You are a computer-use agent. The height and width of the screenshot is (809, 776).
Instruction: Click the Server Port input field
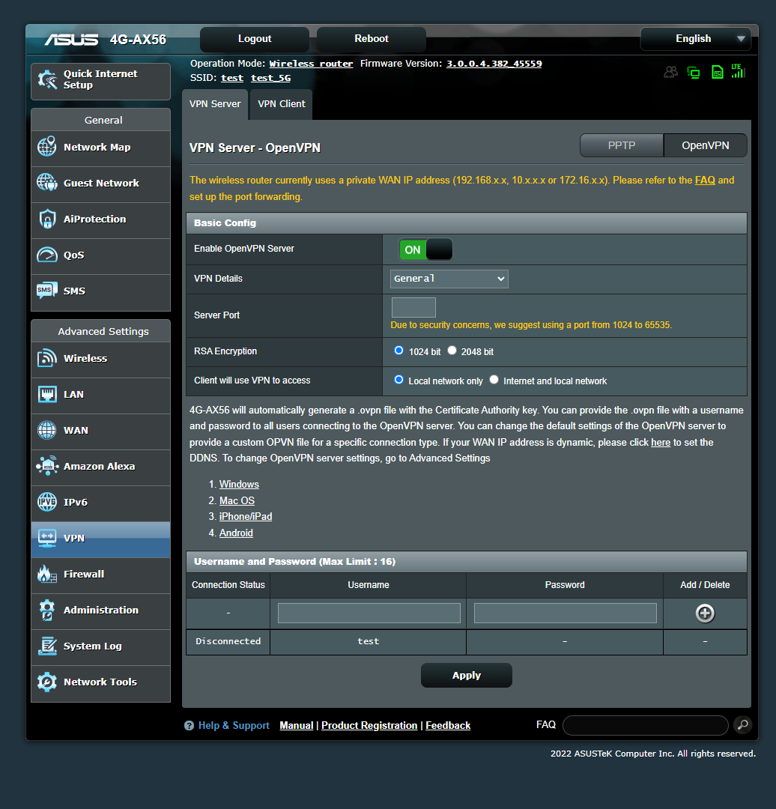pos(413,308)
